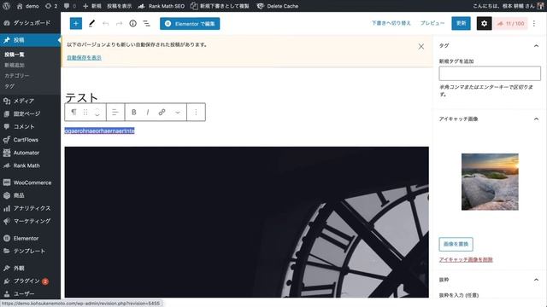Click the Replace image button
This screenshot has height=307, width=547.
coord(456,244)
